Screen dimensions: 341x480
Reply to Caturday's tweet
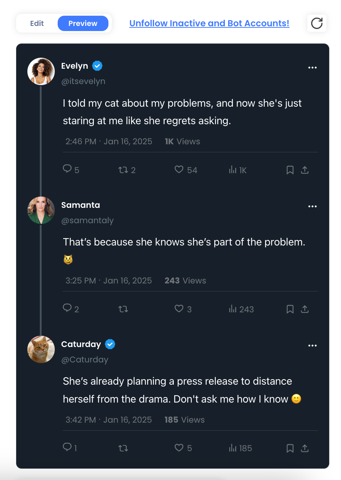tap(67, 447)
